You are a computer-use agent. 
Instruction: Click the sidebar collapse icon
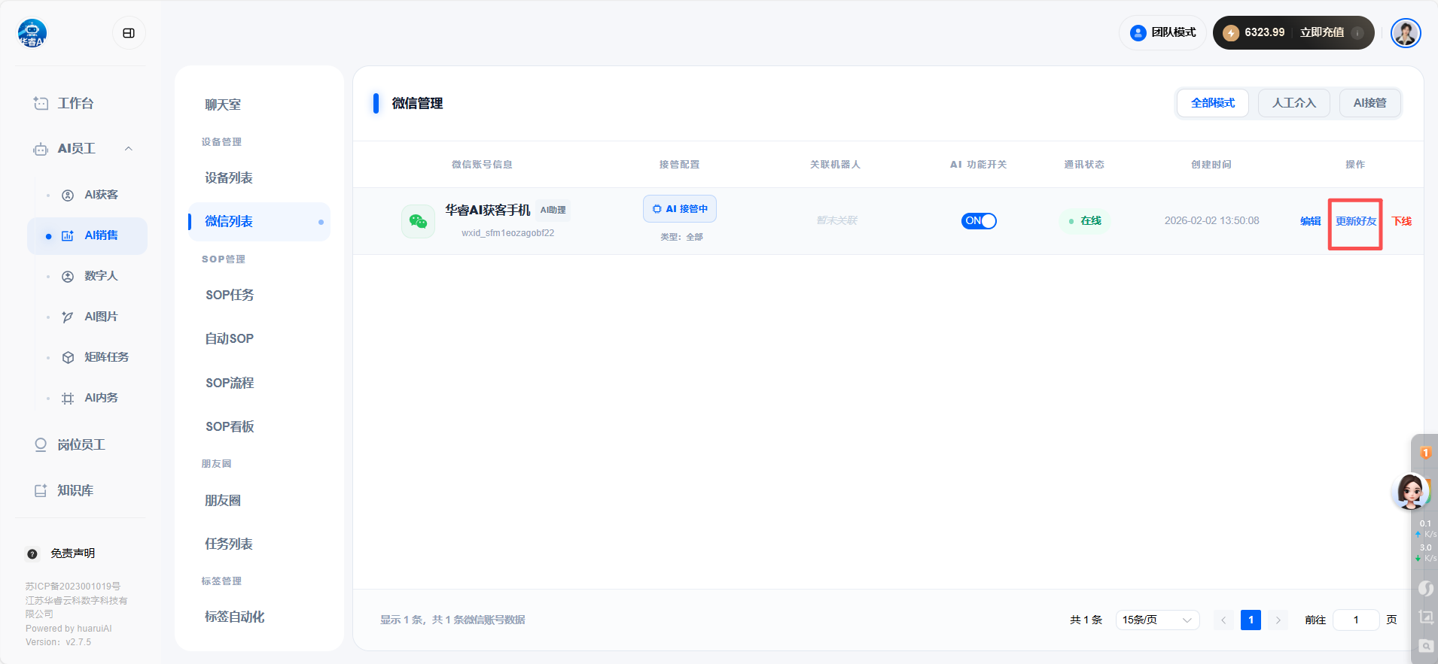tap(129, 33)
